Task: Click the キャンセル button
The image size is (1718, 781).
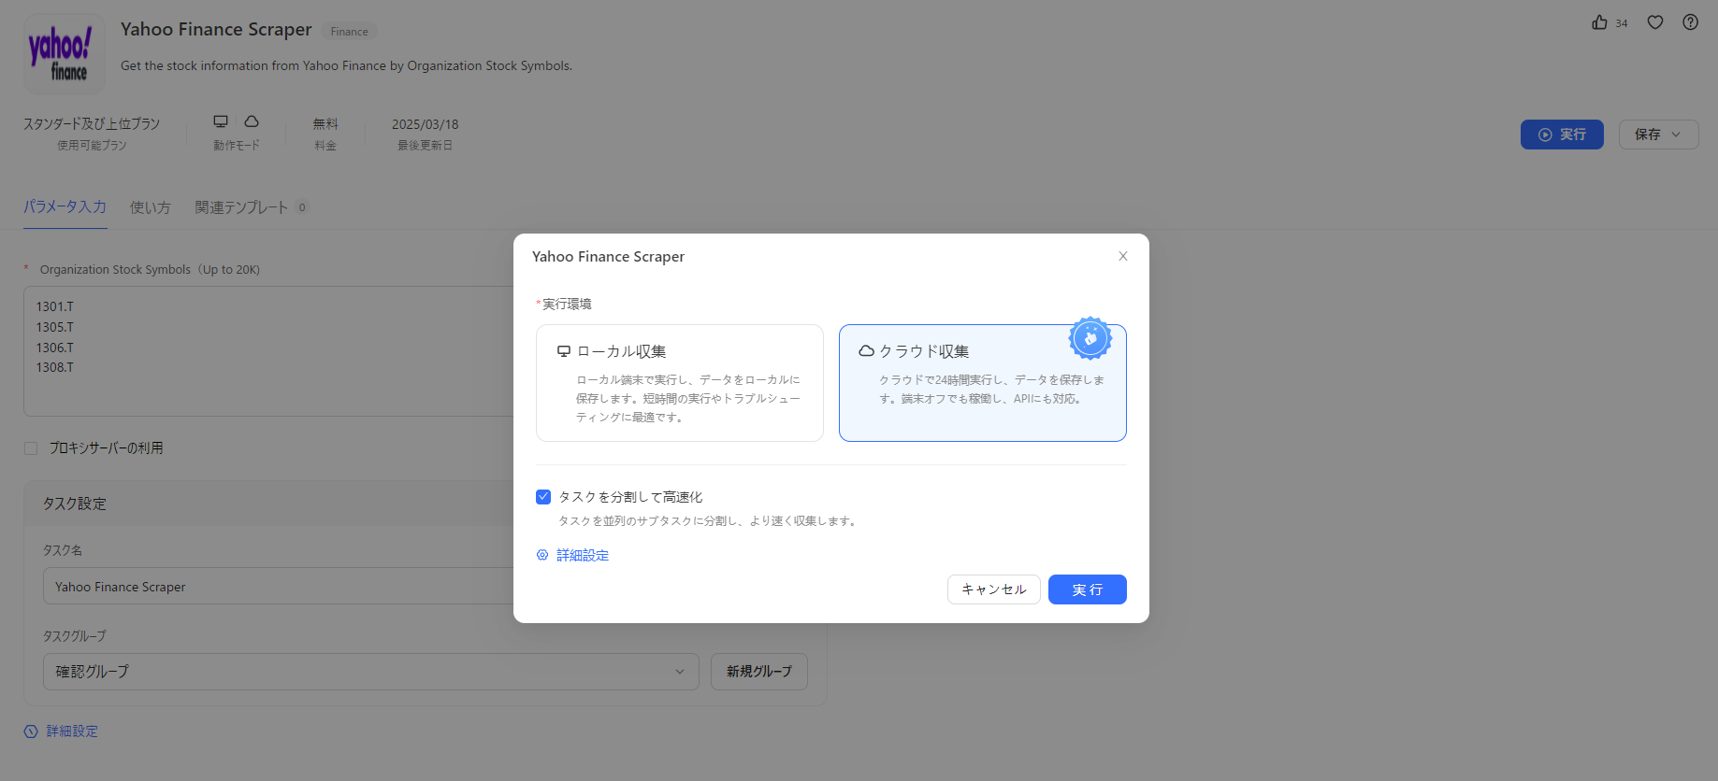Action: point(994,589)
